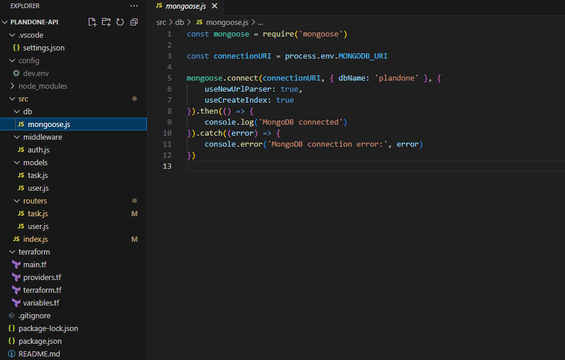Expand the node_modules folder
Screen dimensions: 565x360
click(x=42, y=86)
